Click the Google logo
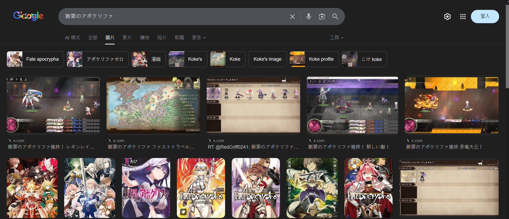Viewport: 509px width, 219px height. pyautogui.click(x=28, y=16)
